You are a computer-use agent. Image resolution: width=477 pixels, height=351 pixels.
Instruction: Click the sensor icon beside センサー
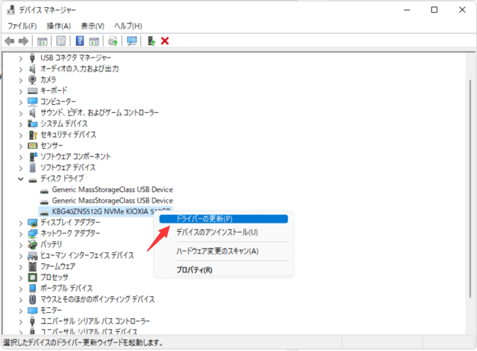click(32, 145)
